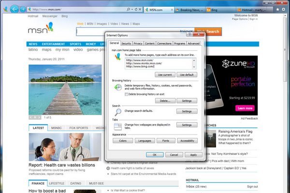Pause the slideshow under the island photo
The width and height of the screenshot is (290, 193).
(x=35, y=117)
